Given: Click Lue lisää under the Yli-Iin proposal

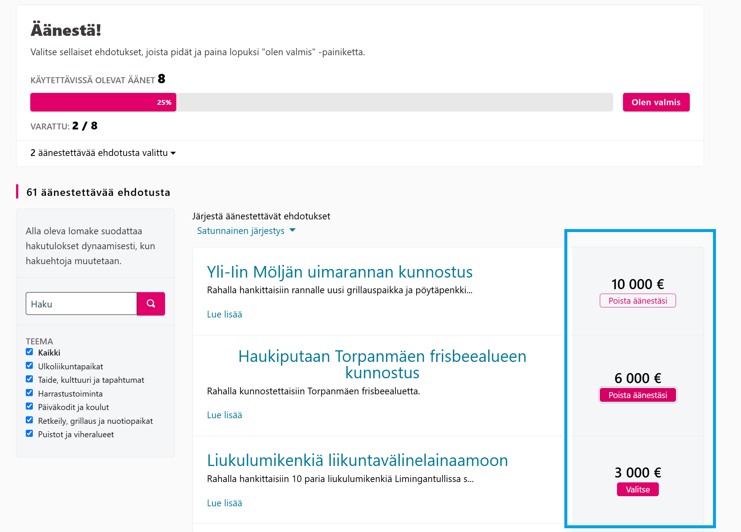Looking at the screenshot, I should (x=224, y=314).
